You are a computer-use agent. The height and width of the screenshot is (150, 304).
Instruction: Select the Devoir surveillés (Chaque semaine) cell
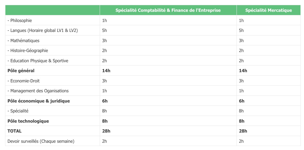coord(41,141)
